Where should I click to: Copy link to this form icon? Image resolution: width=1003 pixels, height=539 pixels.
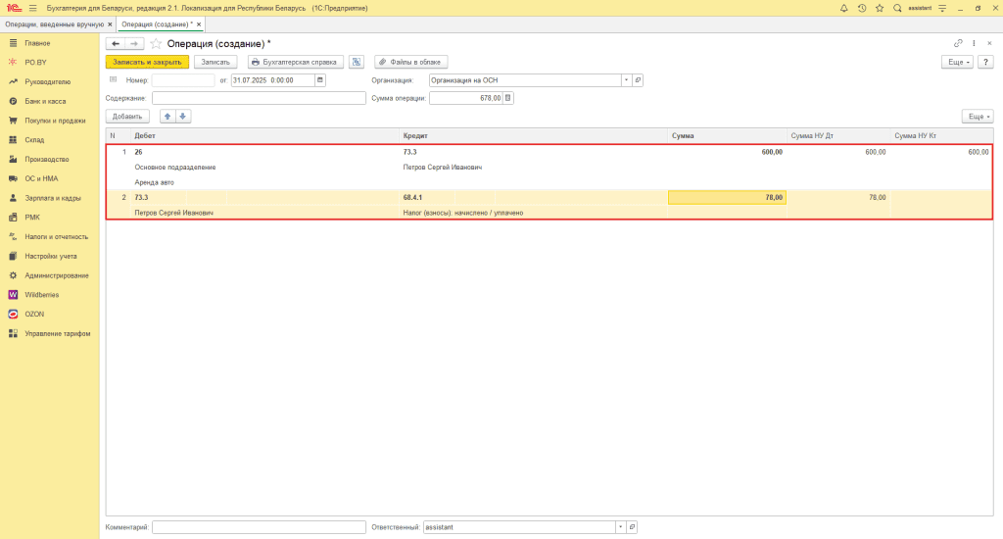coord(958,44)
